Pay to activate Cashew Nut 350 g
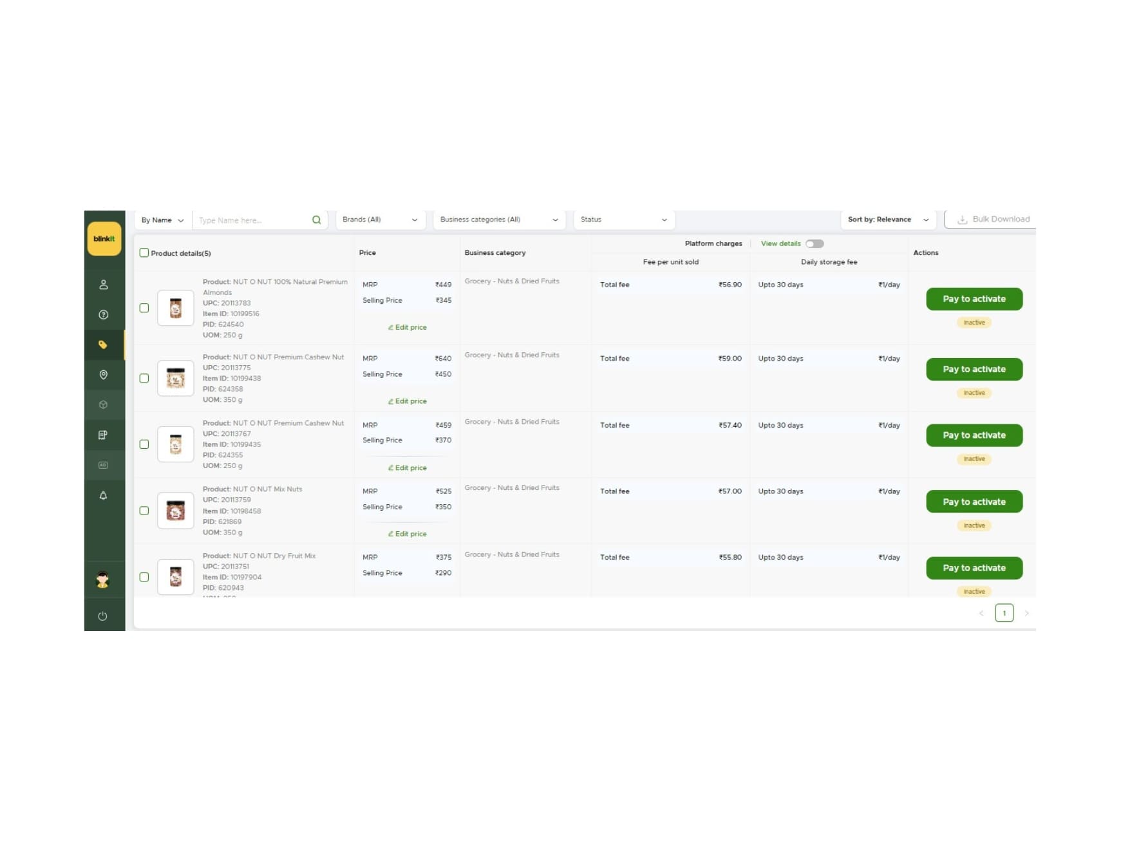 coord(974,369)
